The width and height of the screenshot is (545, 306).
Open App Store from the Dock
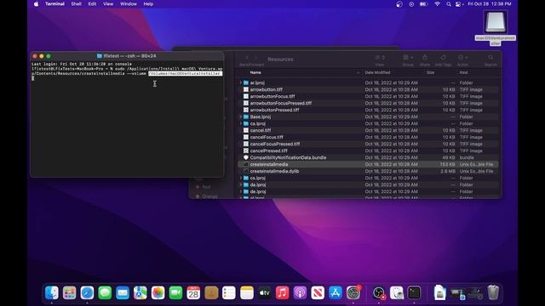point(336,292)
